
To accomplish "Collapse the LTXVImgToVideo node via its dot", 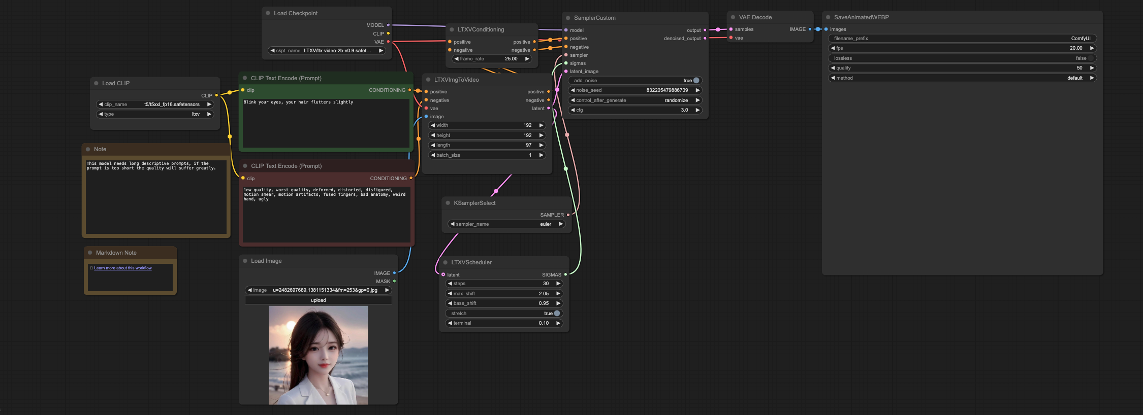I will 428,80.
